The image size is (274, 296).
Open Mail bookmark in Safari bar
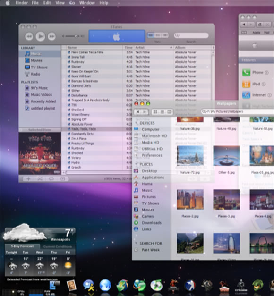(266, 33)
